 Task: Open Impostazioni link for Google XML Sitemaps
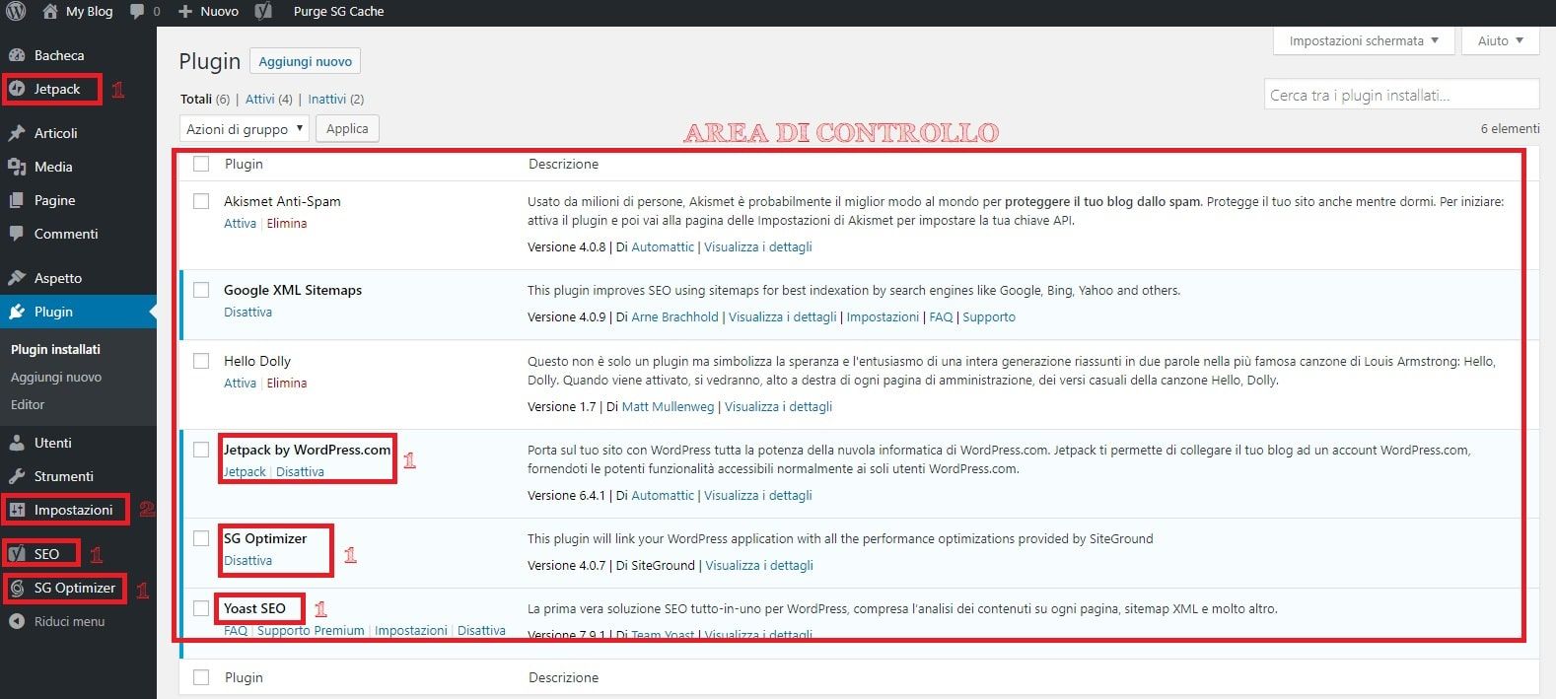[x=883, y=317]
